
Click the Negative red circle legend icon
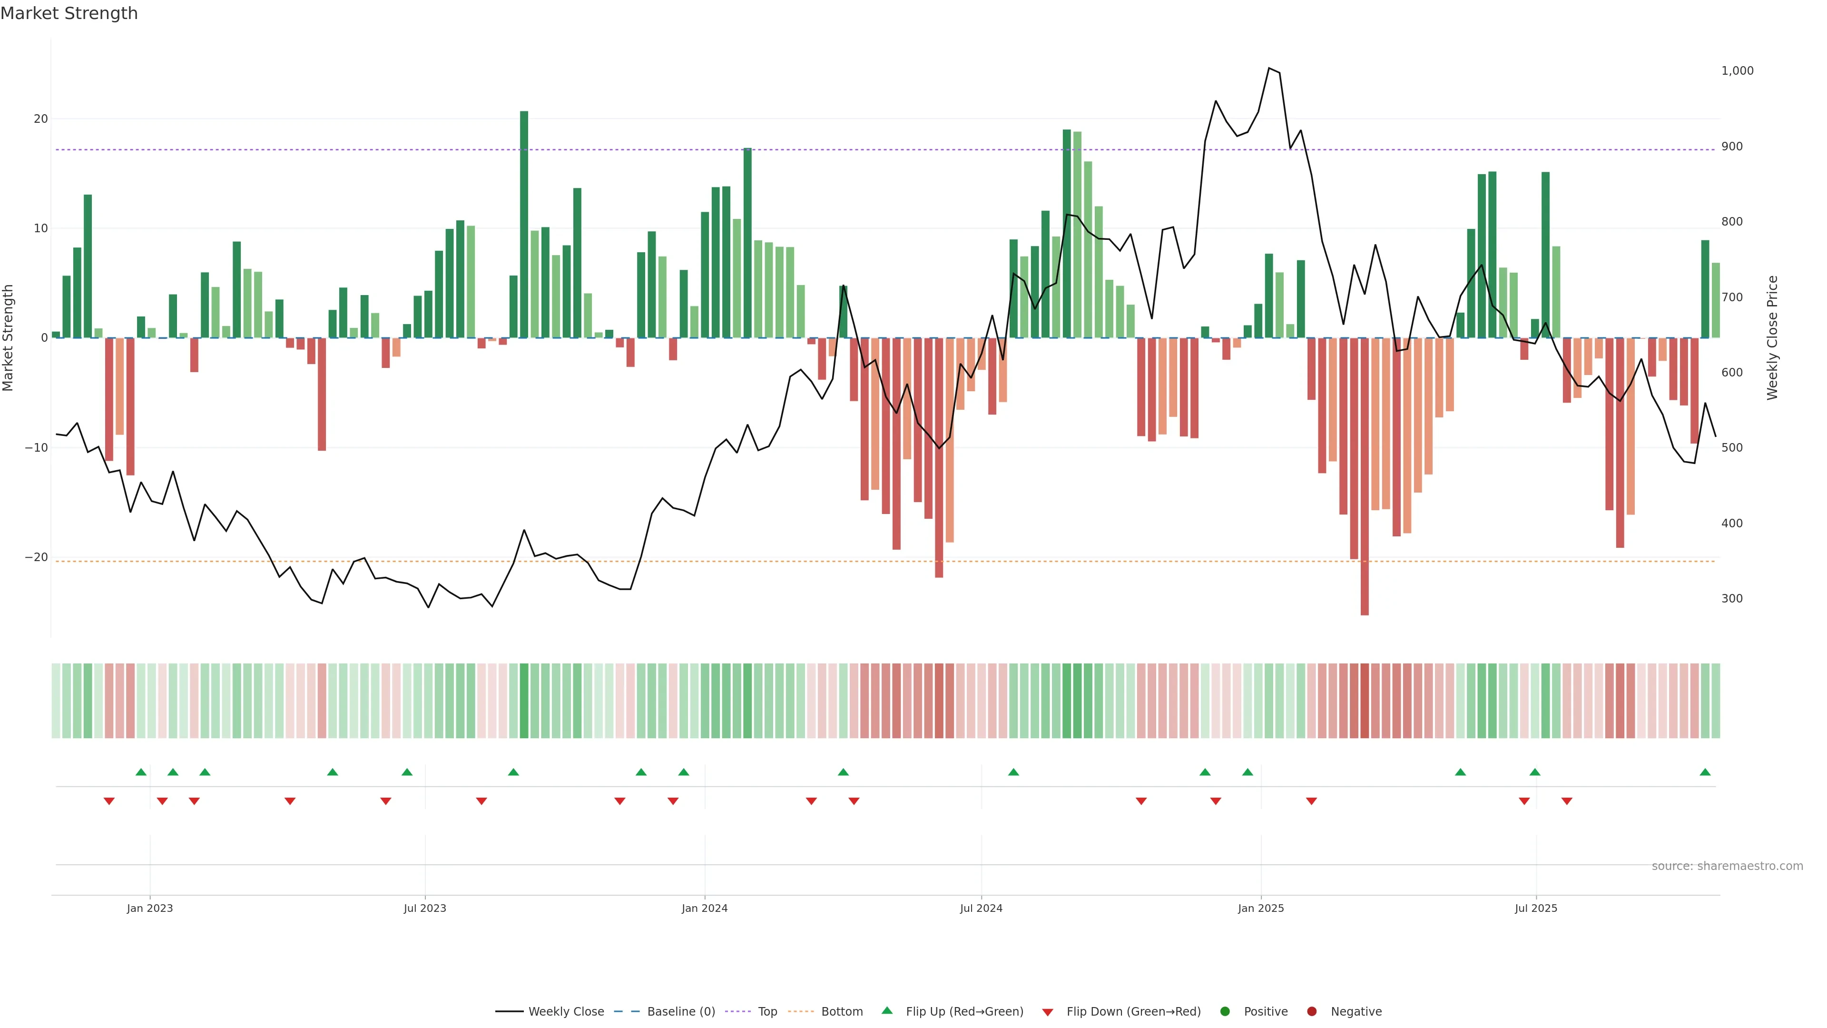coord(1311,1012)
